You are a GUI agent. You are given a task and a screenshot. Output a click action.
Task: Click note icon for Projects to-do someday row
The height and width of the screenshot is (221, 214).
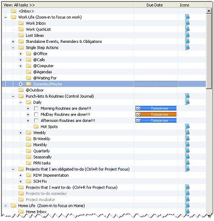tap(187, 193)
